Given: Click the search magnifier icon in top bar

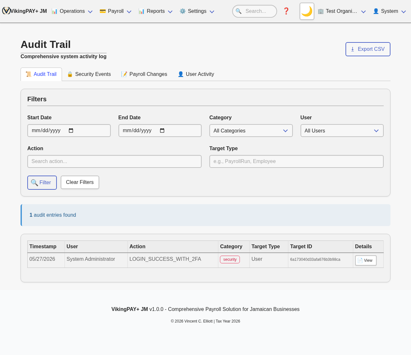Looking at the screenshot, I should [x=239, y=11].
